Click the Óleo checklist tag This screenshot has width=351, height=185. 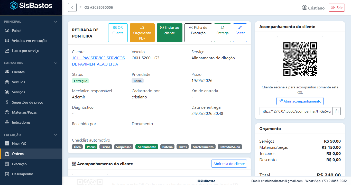coord(77,147)
